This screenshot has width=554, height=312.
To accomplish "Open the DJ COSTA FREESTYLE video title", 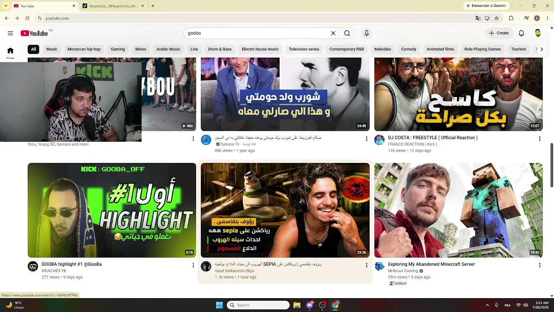I will 433,138.
